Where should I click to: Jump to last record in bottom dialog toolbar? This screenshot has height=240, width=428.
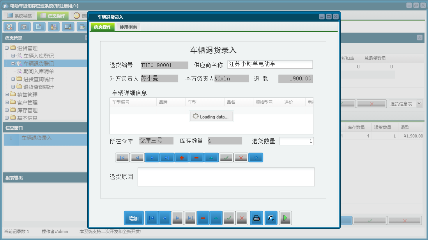tap(190, 218)
